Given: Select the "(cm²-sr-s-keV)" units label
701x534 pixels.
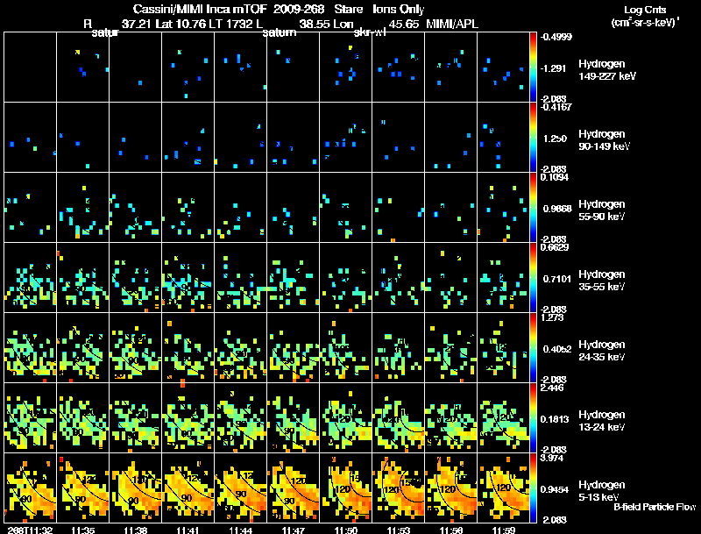Looking at the screenshot, I should point(644,23).
